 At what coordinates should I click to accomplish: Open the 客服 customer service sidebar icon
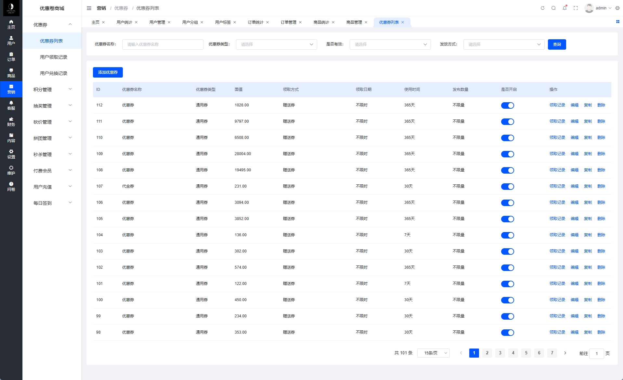click(11, 105)
